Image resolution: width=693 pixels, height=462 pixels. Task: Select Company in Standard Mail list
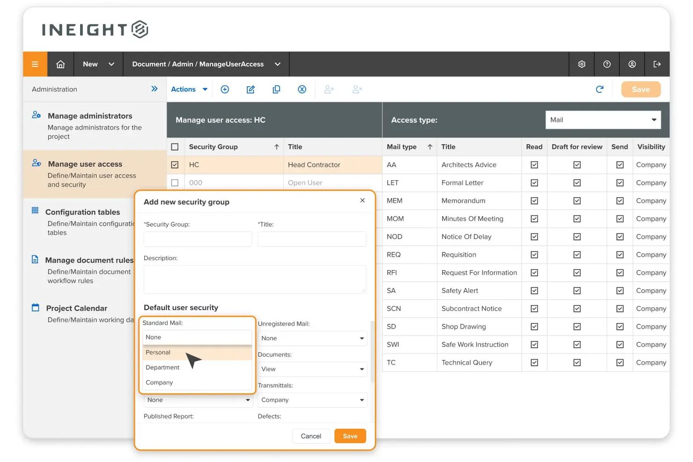coord(197,382)
